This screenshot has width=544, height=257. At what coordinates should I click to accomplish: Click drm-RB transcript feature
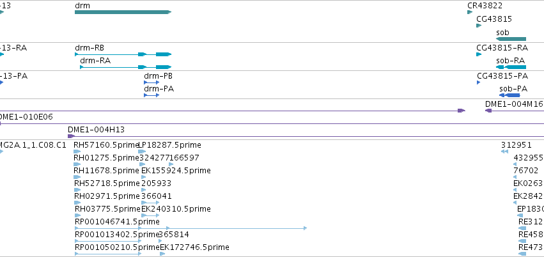click(123, 54)
